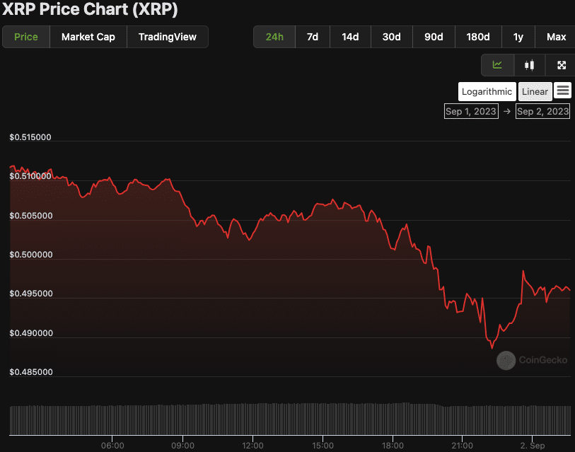Select the 24h time range
Viewport: 575px width, 452px height.
274,37
